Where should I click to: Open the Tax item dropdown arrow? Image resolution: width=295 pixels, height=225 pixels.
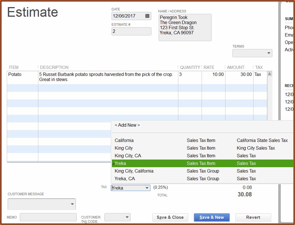[x=147, y=188]
